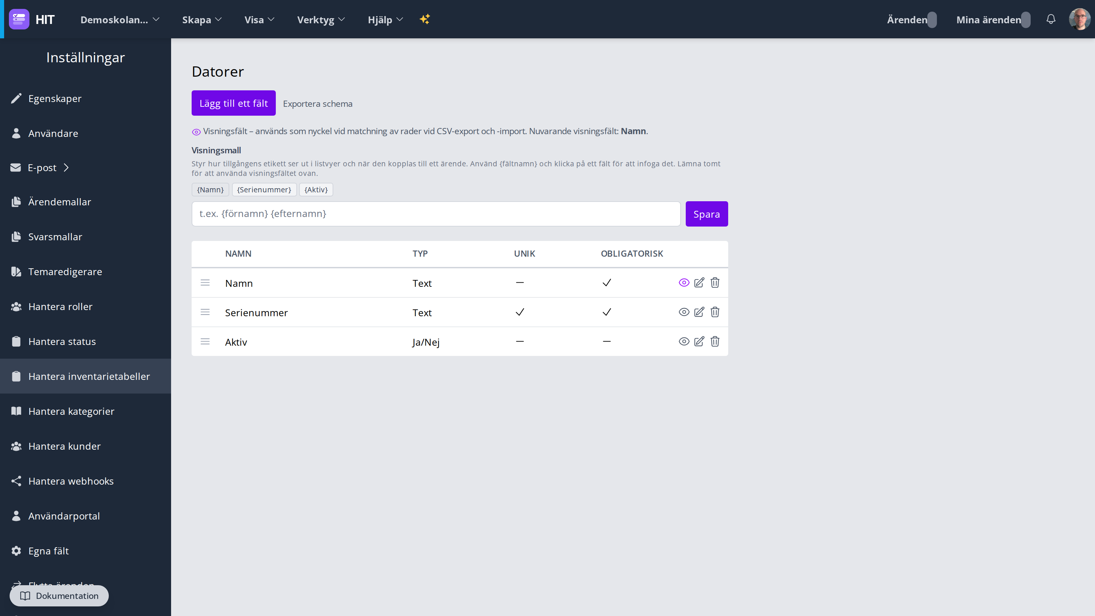Delete the Namn field
This screenshot has width=1095, height=616.
pos(715,283)
